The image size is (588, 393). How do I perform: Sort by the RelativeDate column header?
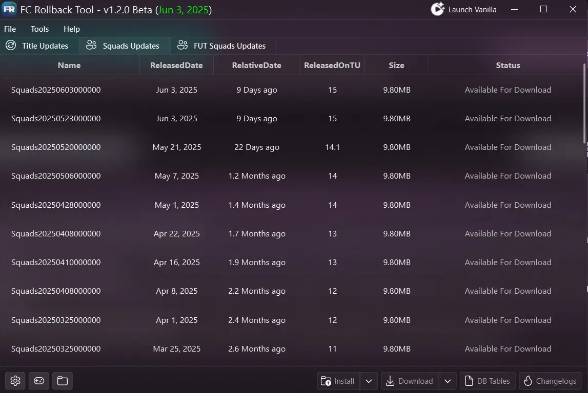click(x=256, y=65)
